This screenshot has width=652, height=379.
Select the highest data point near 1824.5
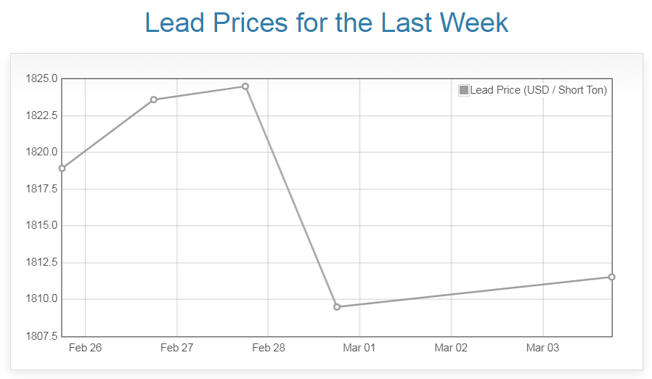click(x=245, y=86)
